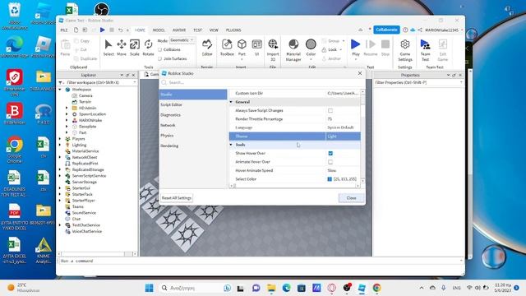Click the help question mark icon

click(405, 30)
